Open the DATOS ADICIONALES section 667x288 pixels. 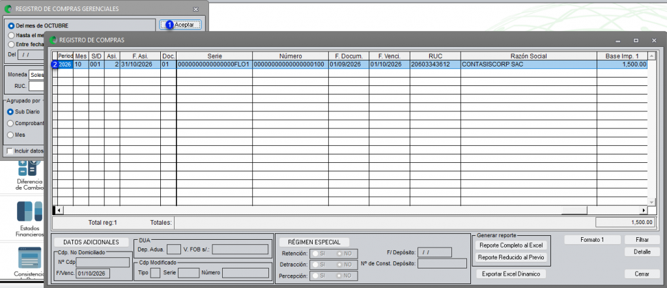click(91, 242)
